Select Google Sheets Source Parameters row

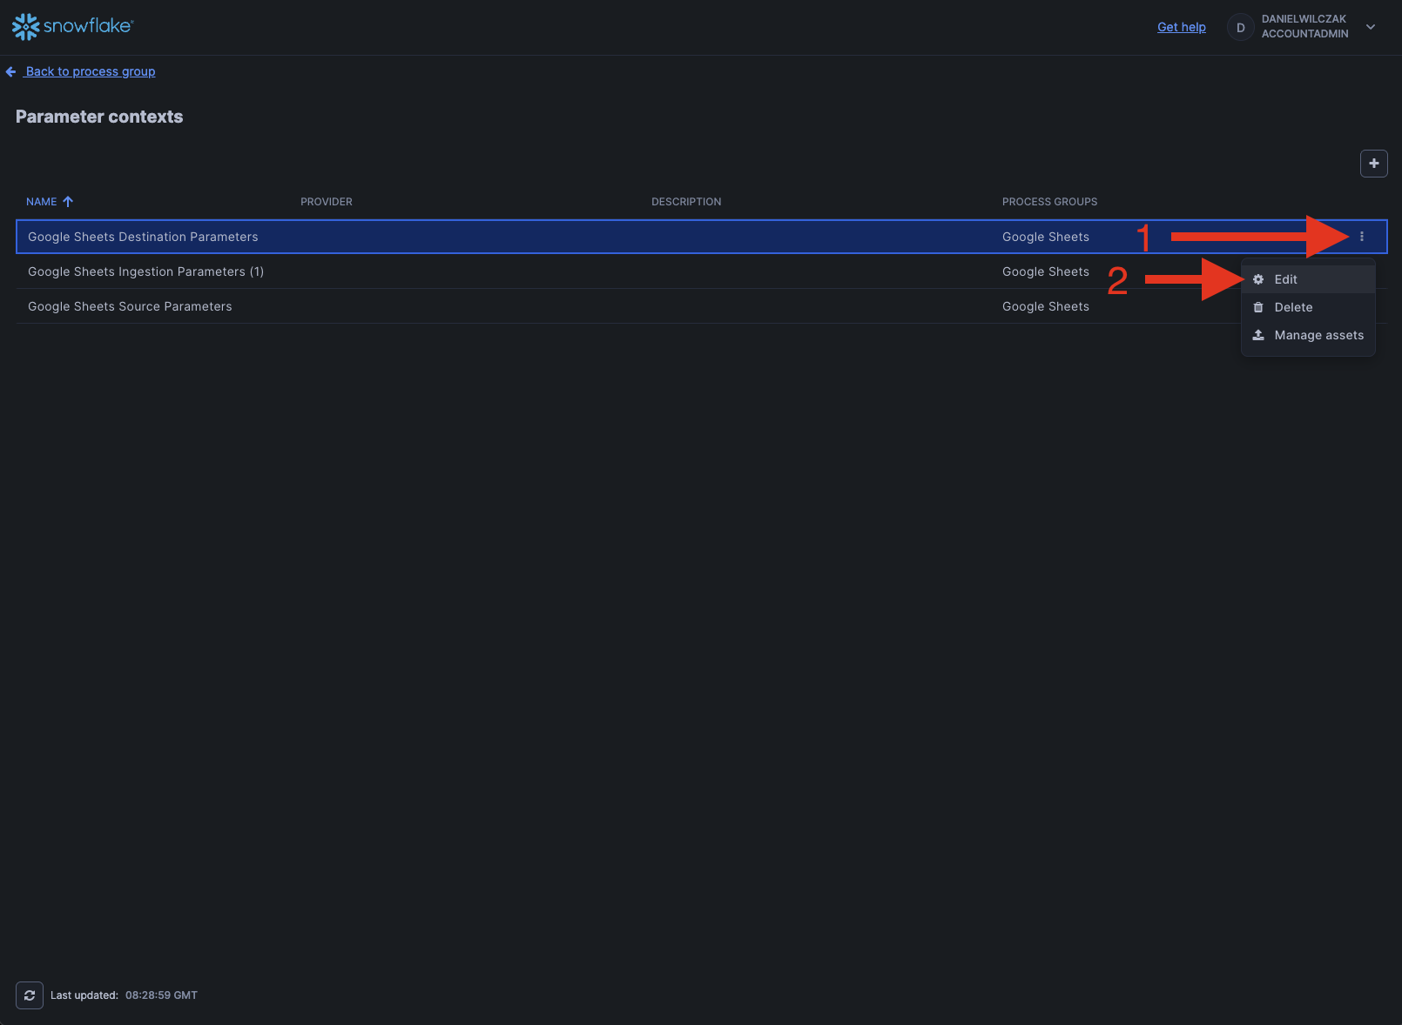(130, 306)
